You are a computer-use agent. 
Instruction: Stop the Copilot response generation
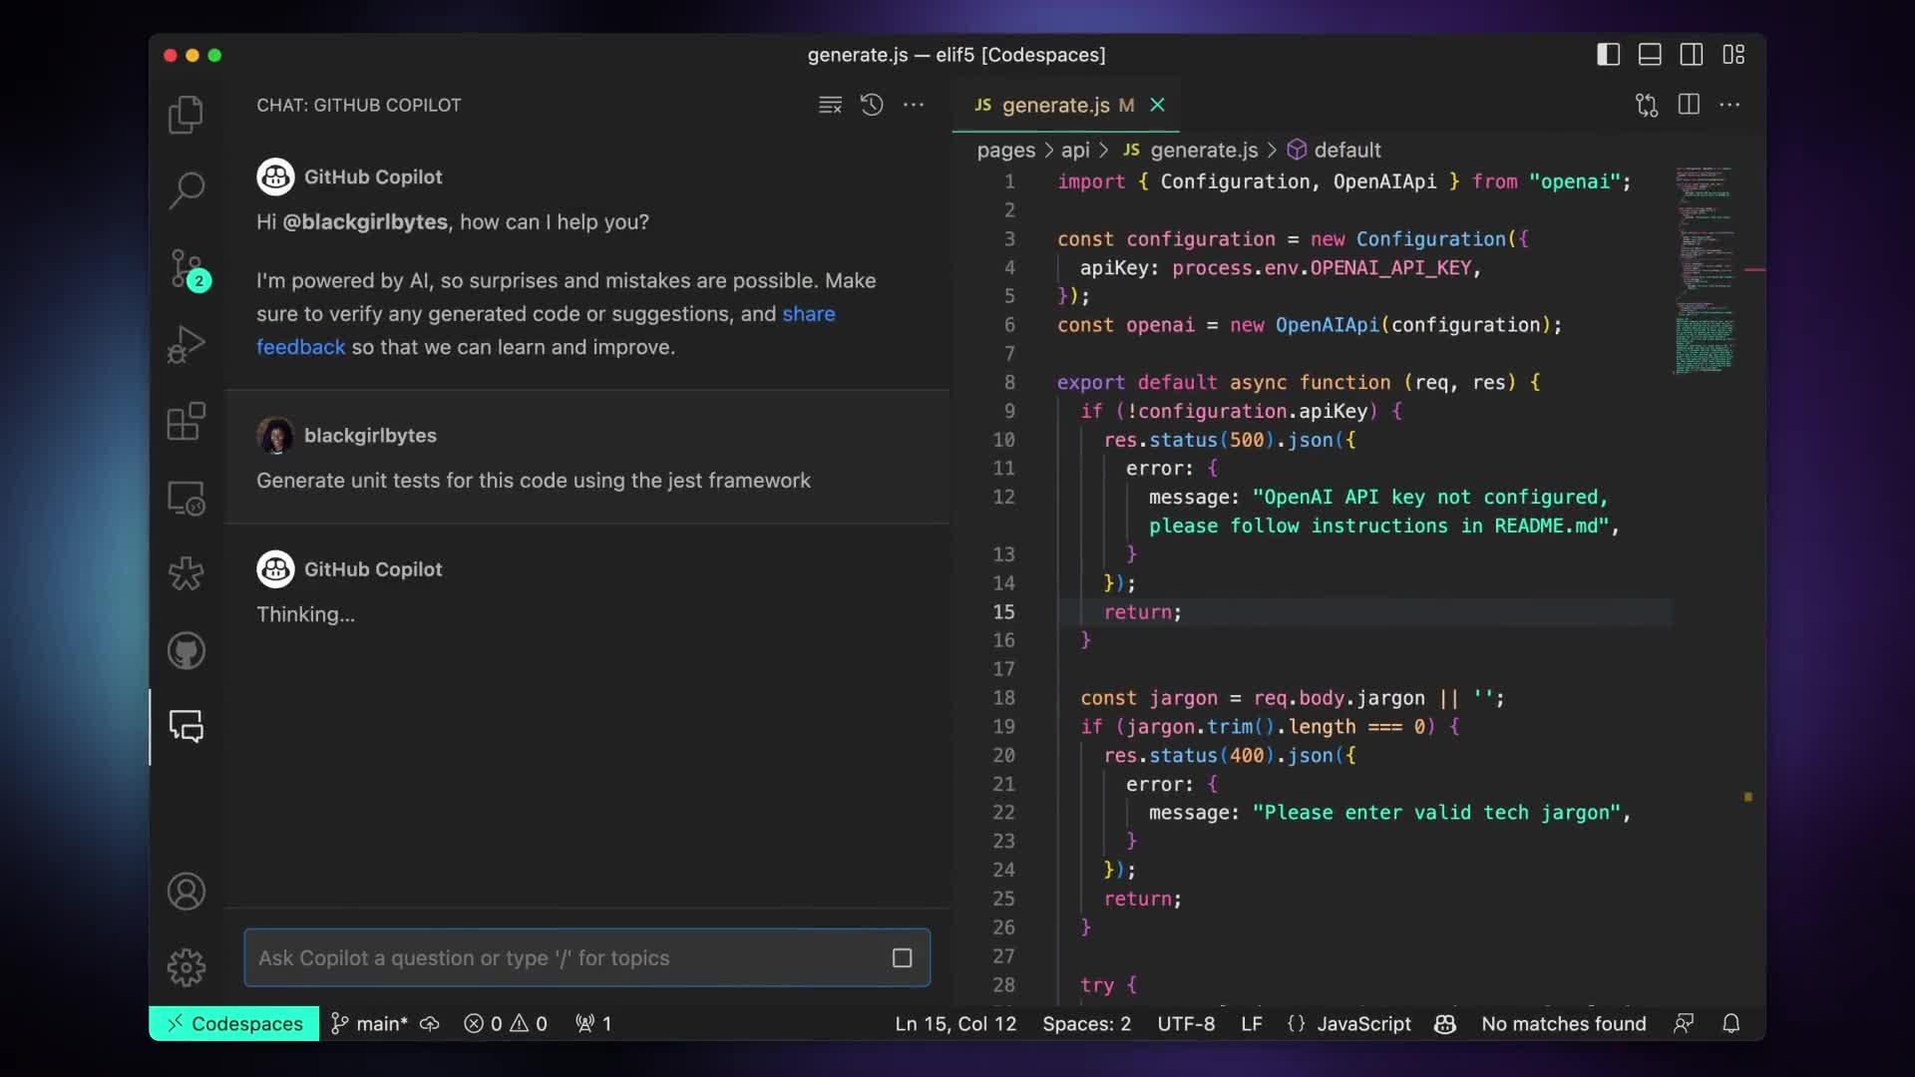coord(903,958)
